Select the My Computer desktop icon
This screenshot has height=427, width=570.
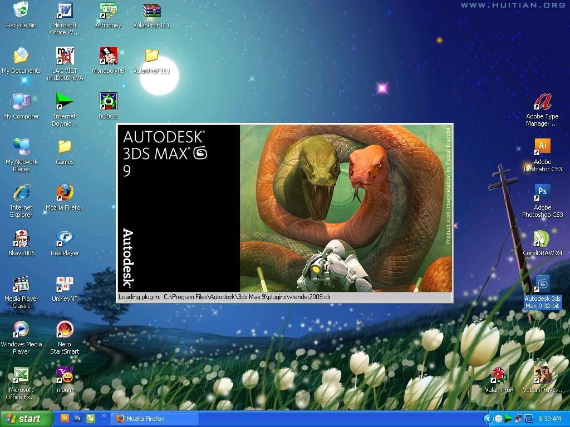pos(22,106)
